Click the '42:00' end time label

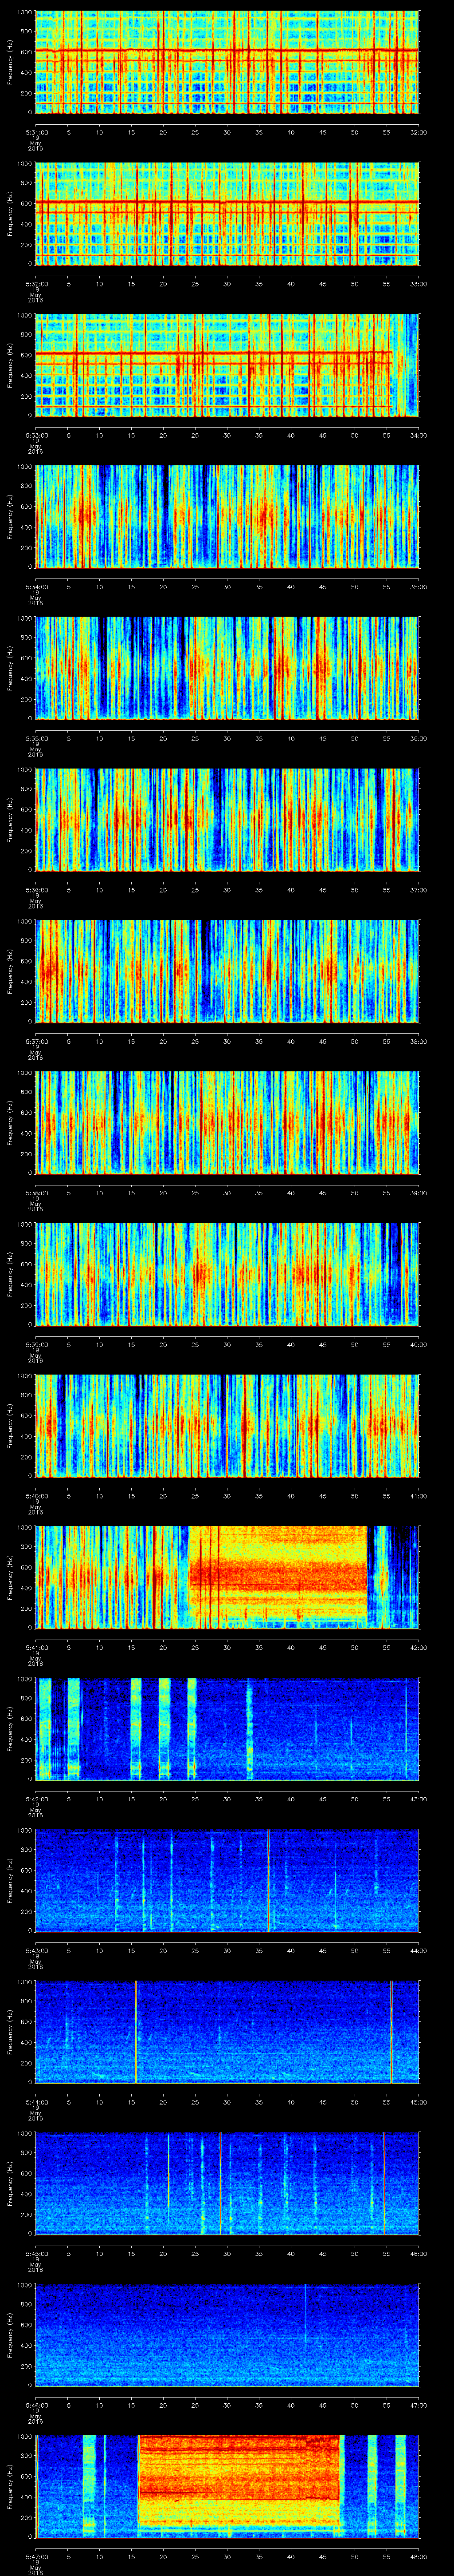pos(418,1647)
